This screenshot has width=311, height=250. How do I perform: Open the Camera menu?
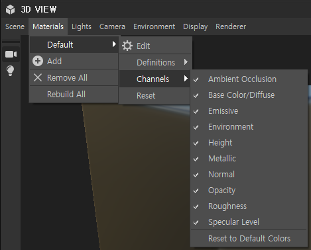pos(112,26)
